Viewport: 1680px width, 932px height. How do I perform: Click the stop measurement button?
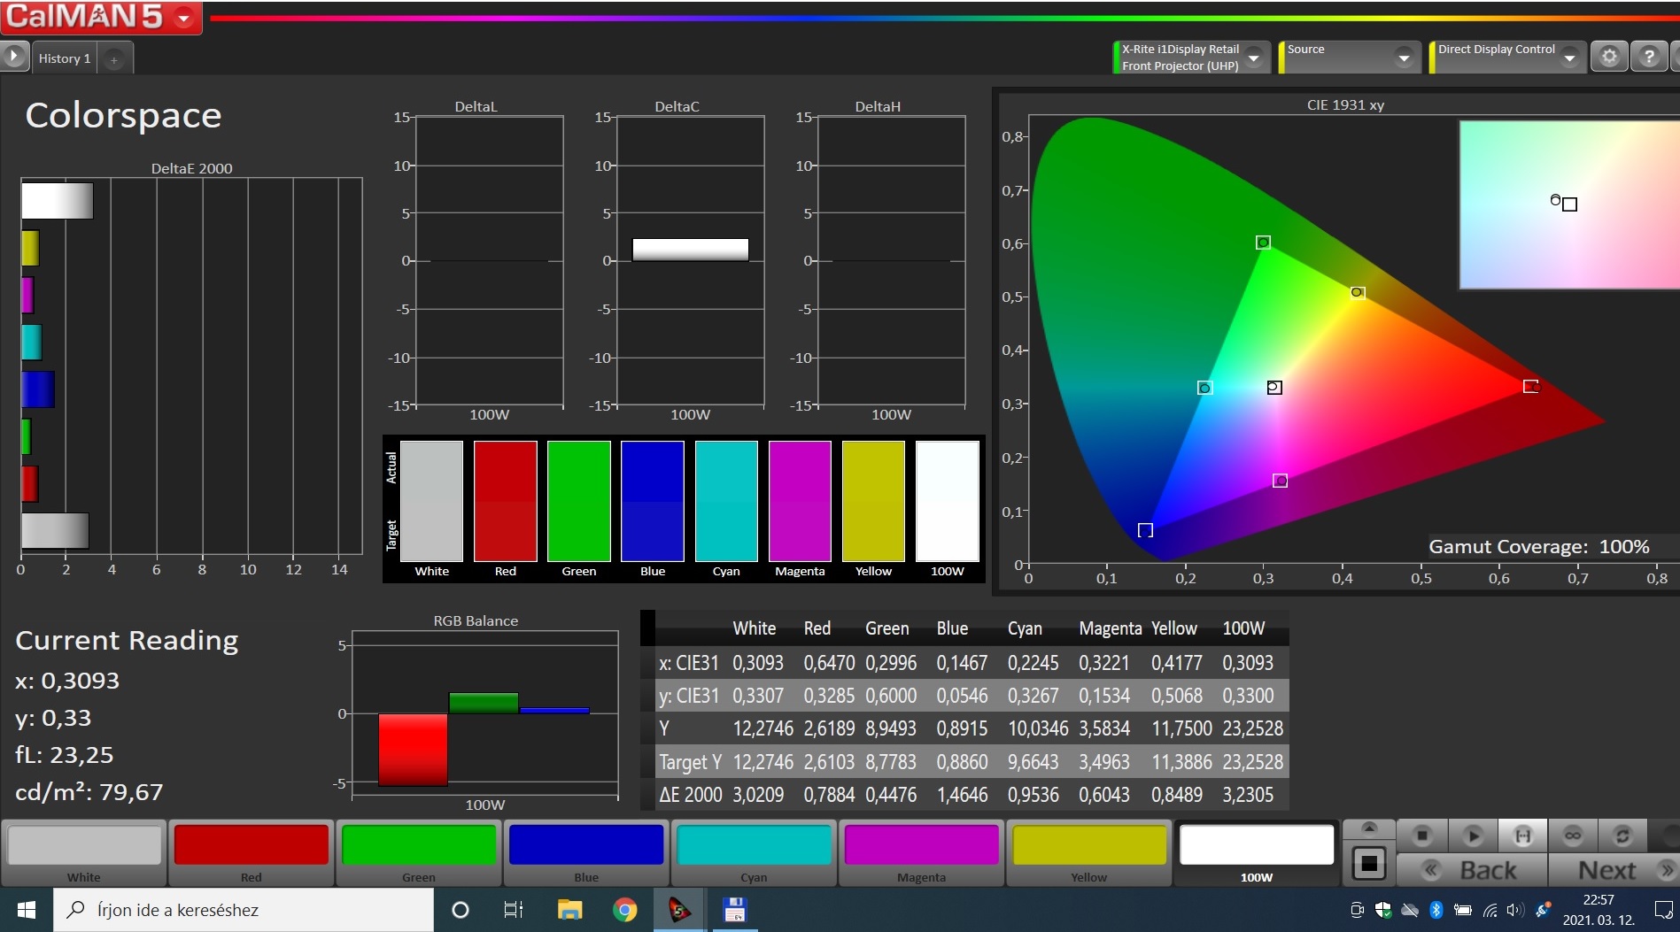[1422, 836]
